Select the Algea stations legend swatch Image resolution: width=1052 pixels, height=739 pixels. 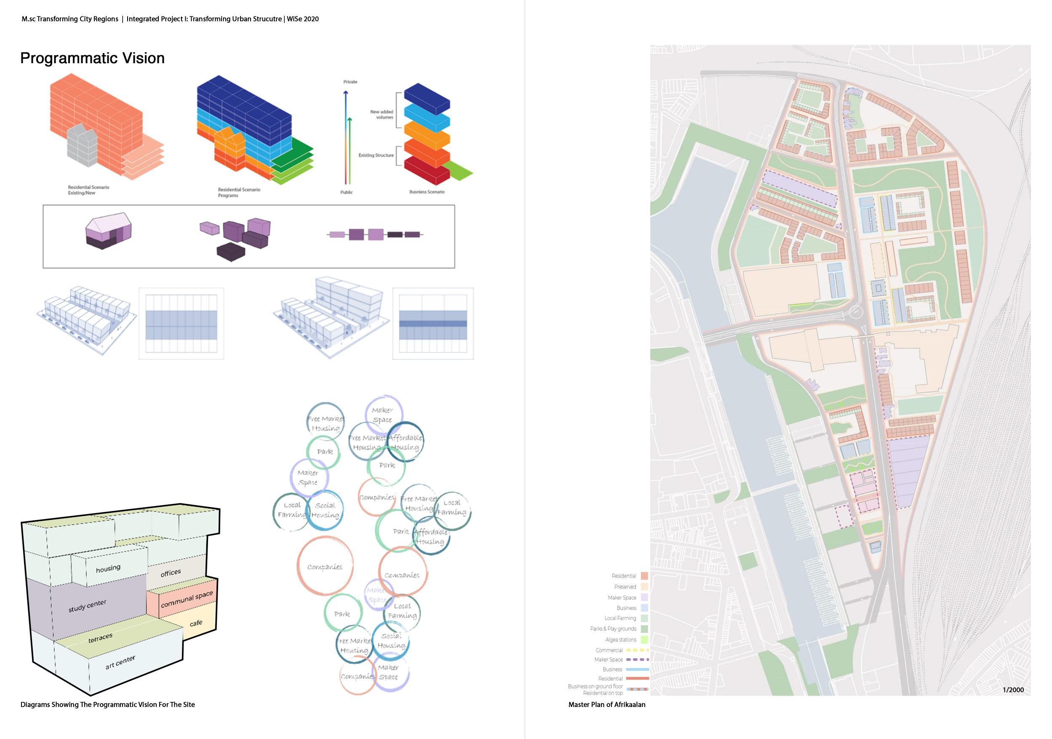(644, 640)
